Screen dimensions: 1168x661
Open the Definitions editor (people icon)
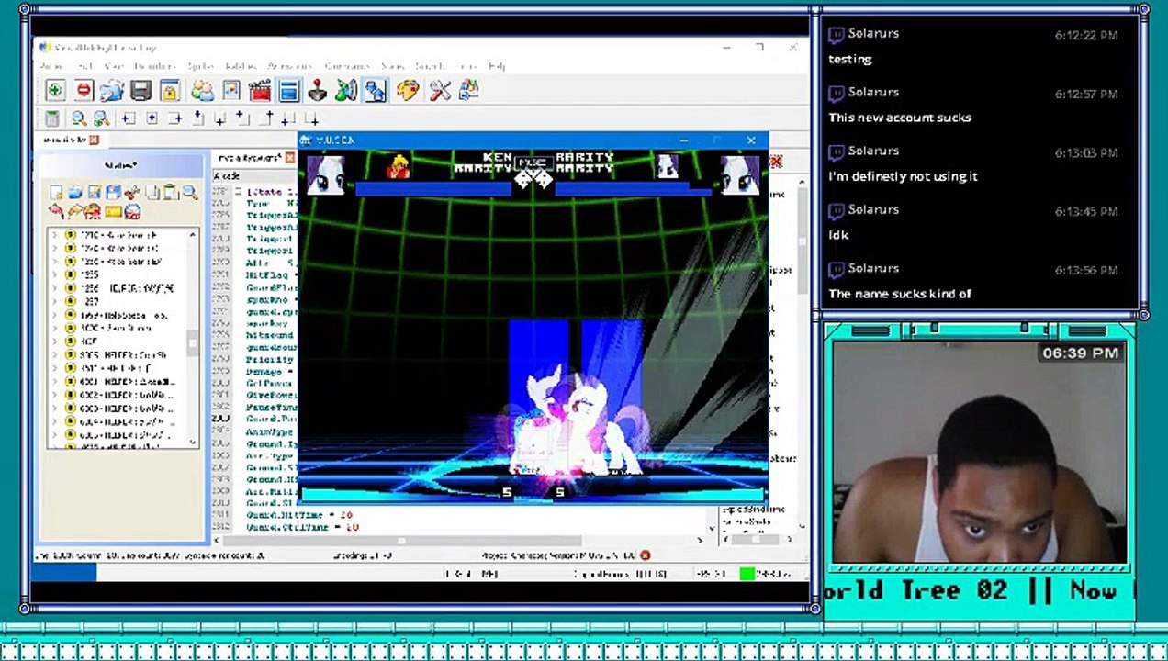coord(202,90)
